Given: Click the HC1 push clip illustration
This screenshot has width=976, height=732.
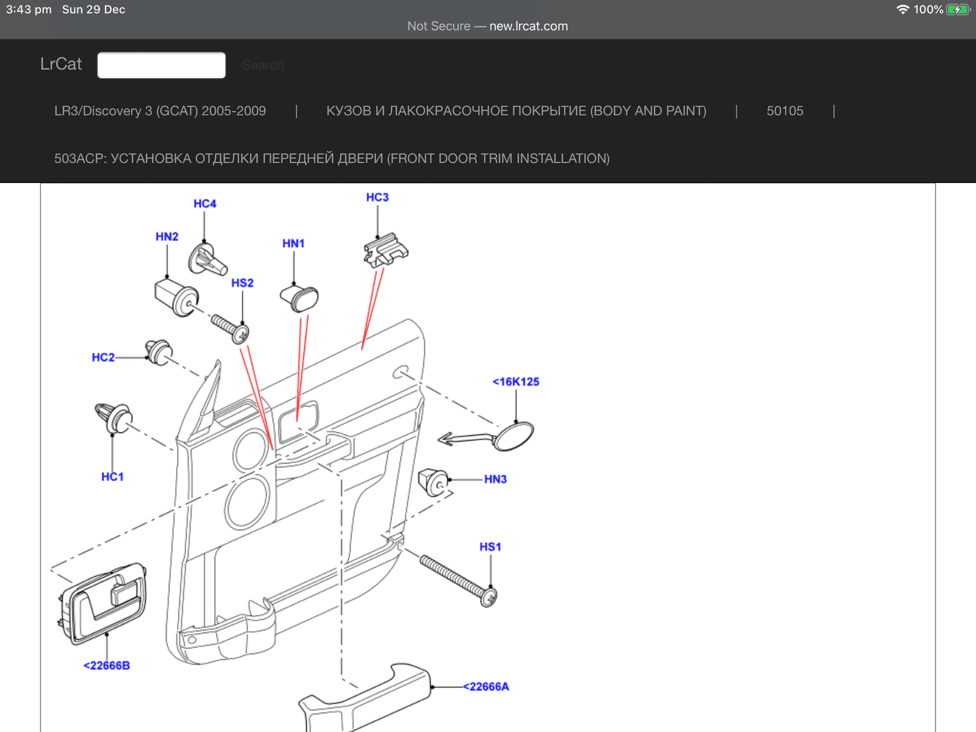Looking at the screenshot, I should (x=113, y=418).
